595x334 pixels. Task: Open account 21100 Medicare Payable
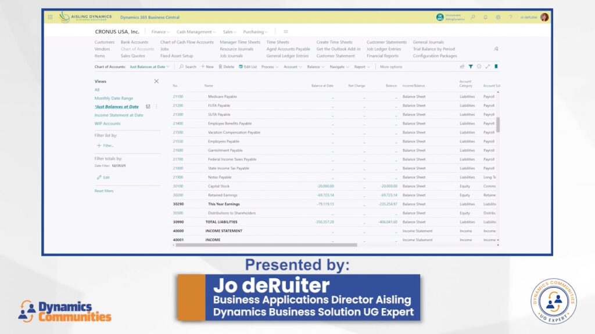(x=178, y=97)
